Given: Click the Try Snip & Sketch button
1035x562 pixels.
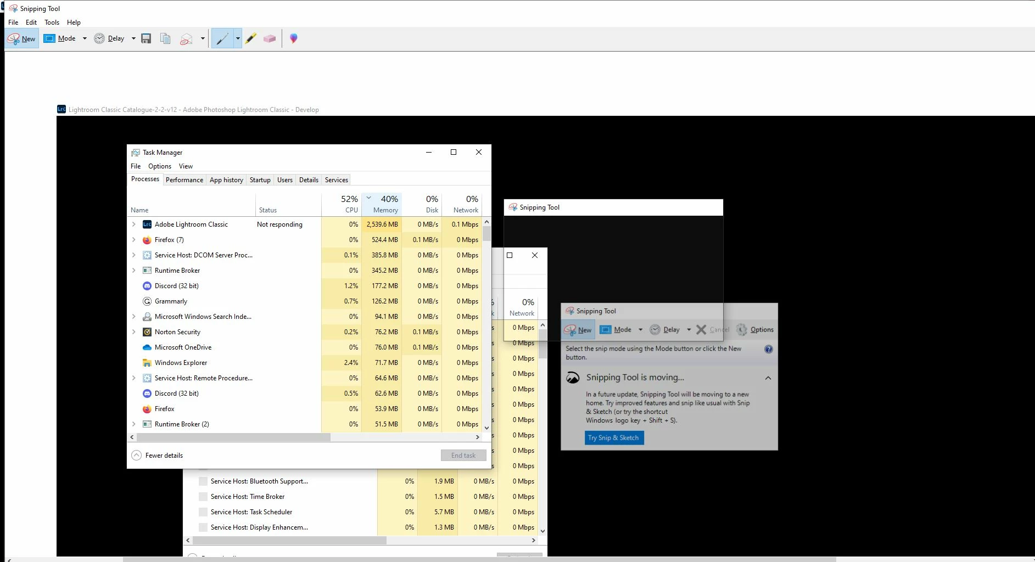Looking at the screenshot, I should coord(614,437).
